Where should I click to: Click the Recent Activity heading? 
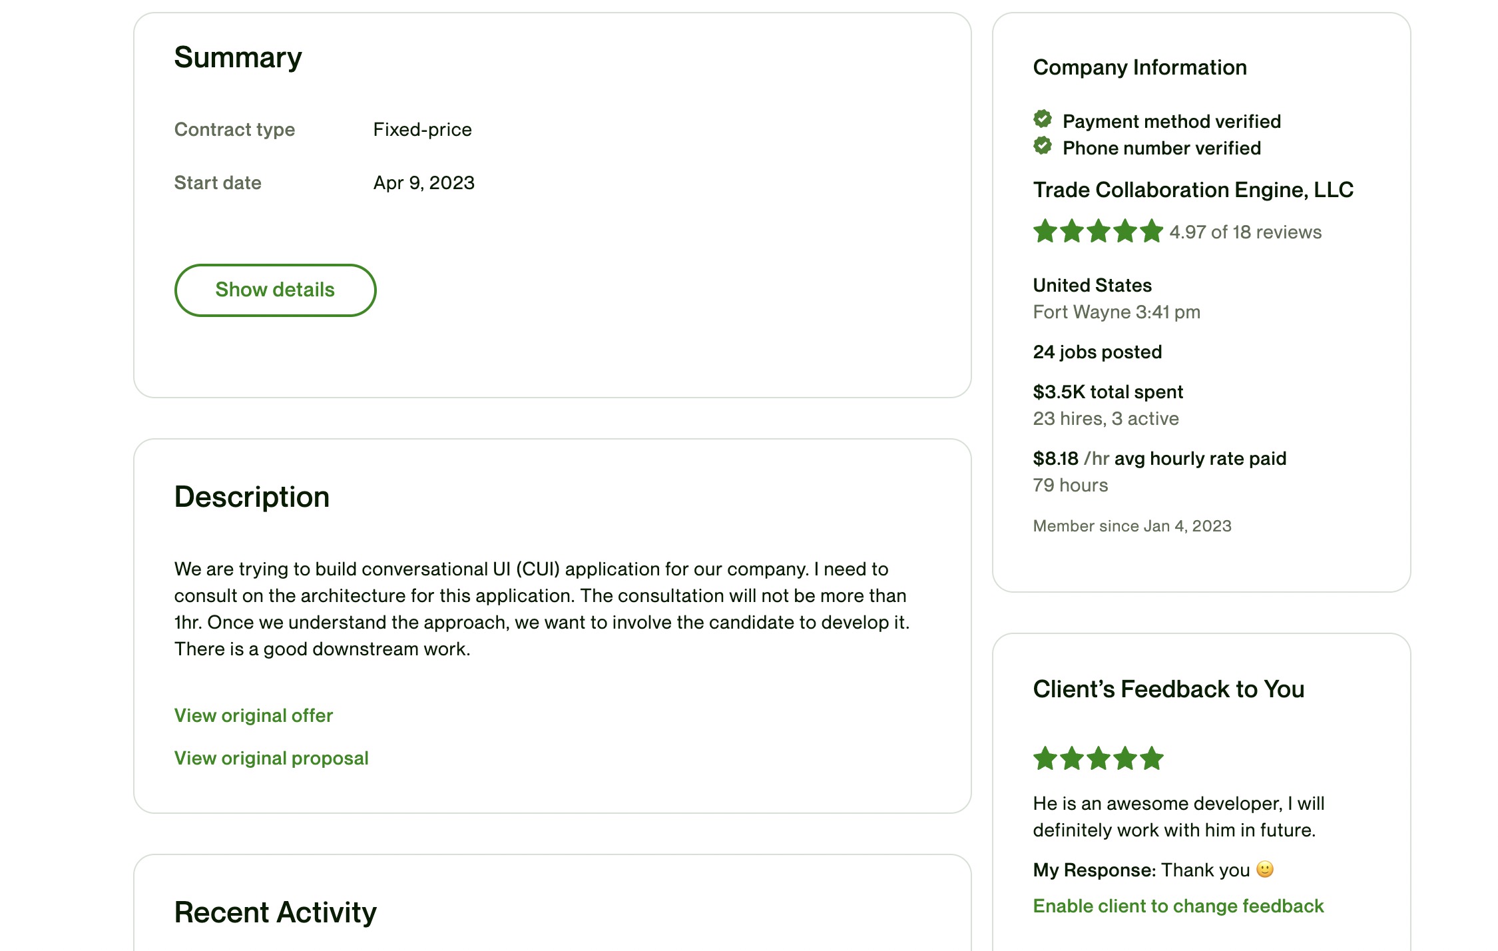point(276,912)
